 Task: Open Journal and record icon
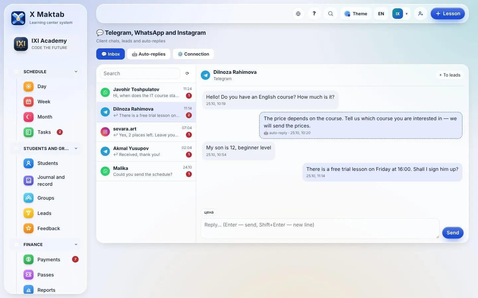pos(29,180)
